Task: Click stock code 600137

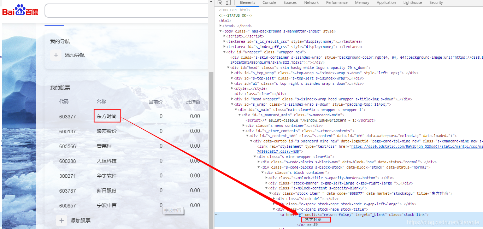Action: point(67,131)
